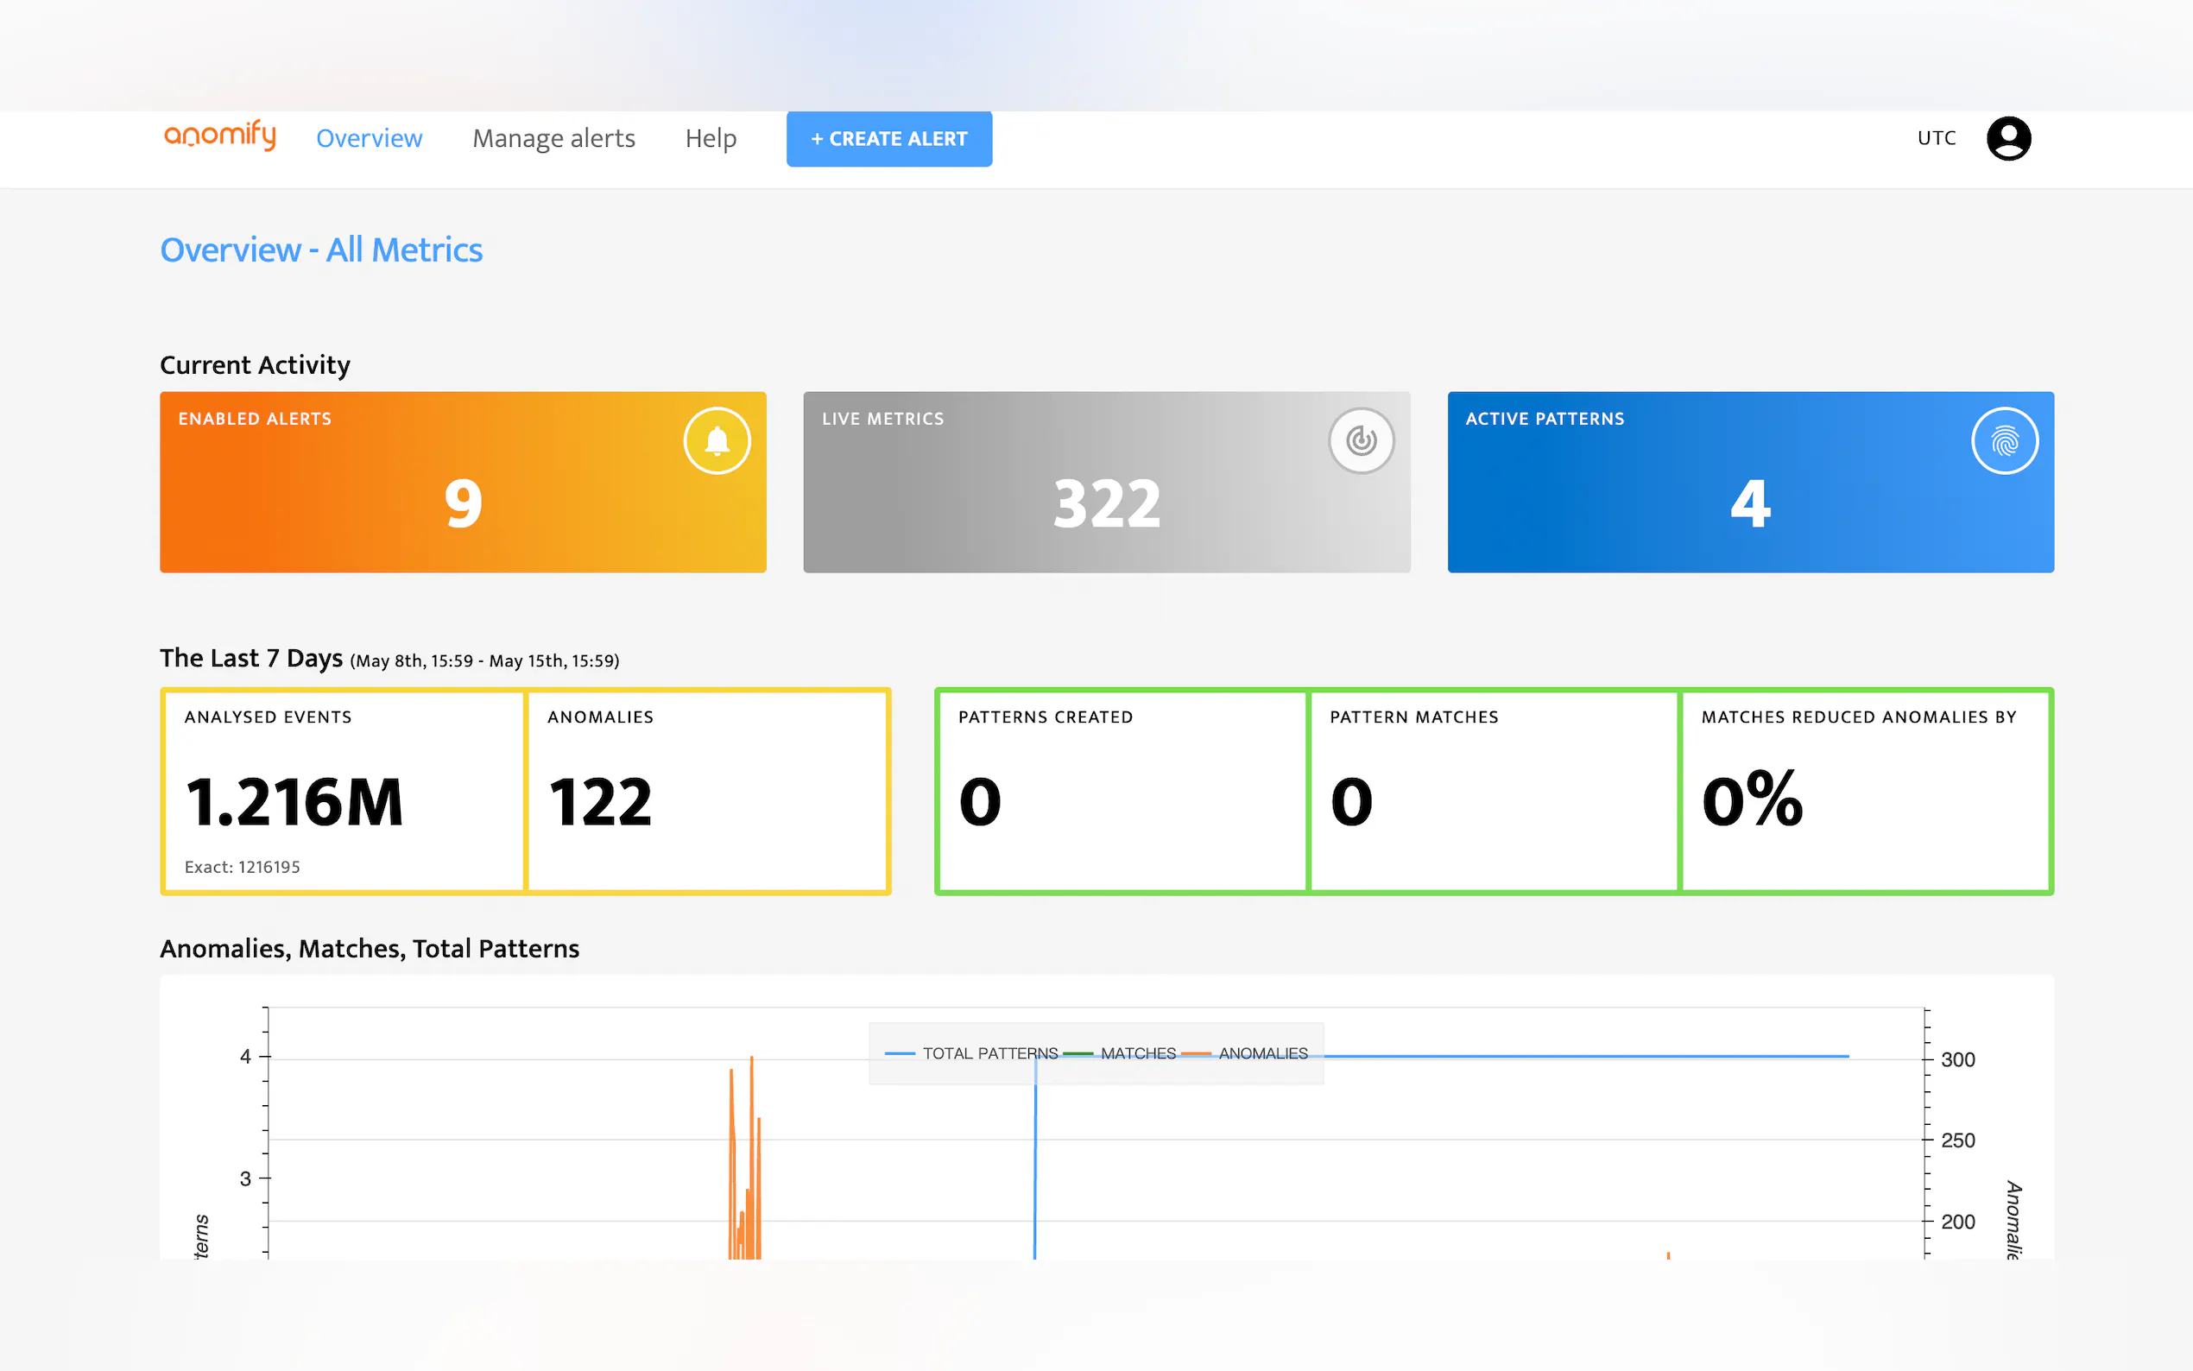
Task: Open the Overview tab
Action: click(x=369, y=138)
